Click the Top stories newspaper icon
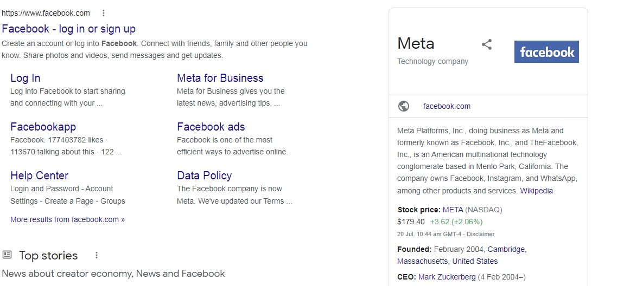630x286 pixels. point(7,255)
